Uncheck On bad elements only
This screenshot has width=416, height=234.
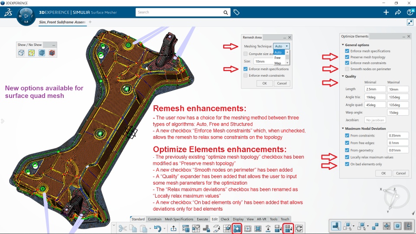(x=347, y=164)
